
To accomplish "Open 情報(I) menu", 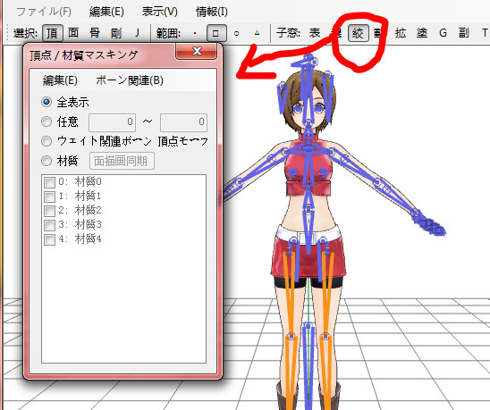I will [x=212, y=12].
